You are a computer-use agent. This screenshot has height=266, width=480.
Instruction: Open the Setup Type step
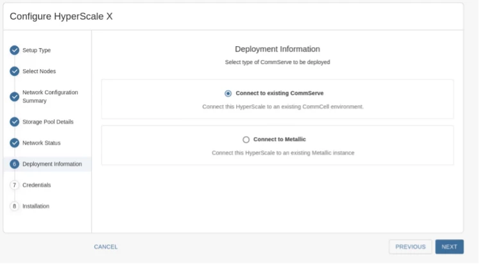tap(37, 50)
